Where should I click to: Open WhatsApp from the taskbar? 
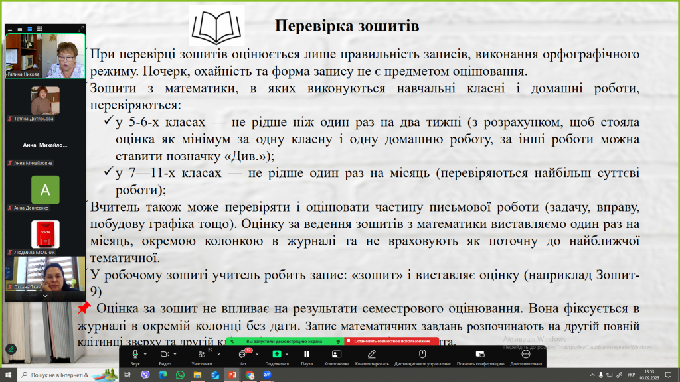(180, 375)
